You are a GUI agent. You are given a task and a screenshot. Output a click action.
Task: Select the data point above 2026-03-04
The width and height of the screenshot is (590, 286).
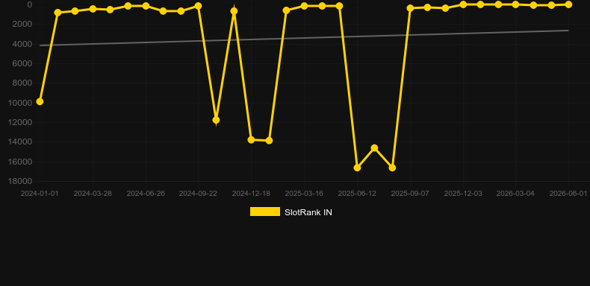tap(515, 4)
